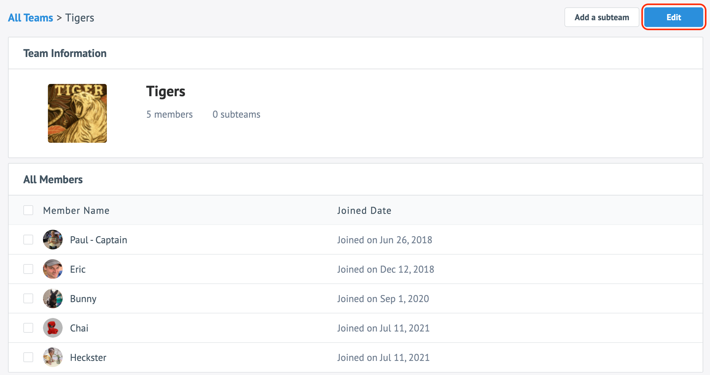Select the member name Heckster

click(x=88, y=358)
